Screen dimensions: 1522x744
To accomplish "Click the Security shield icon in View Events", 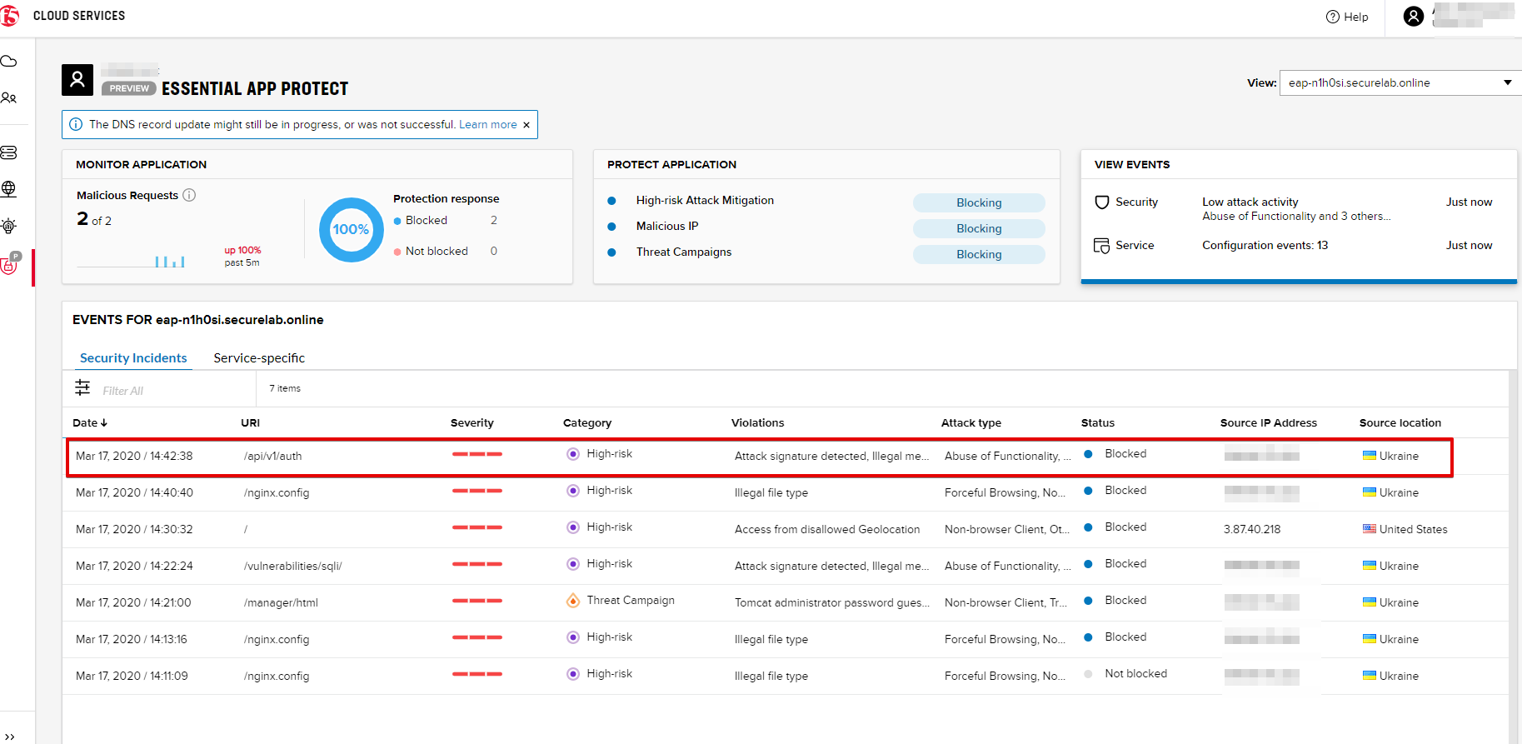I will [x=1101, y=202].
